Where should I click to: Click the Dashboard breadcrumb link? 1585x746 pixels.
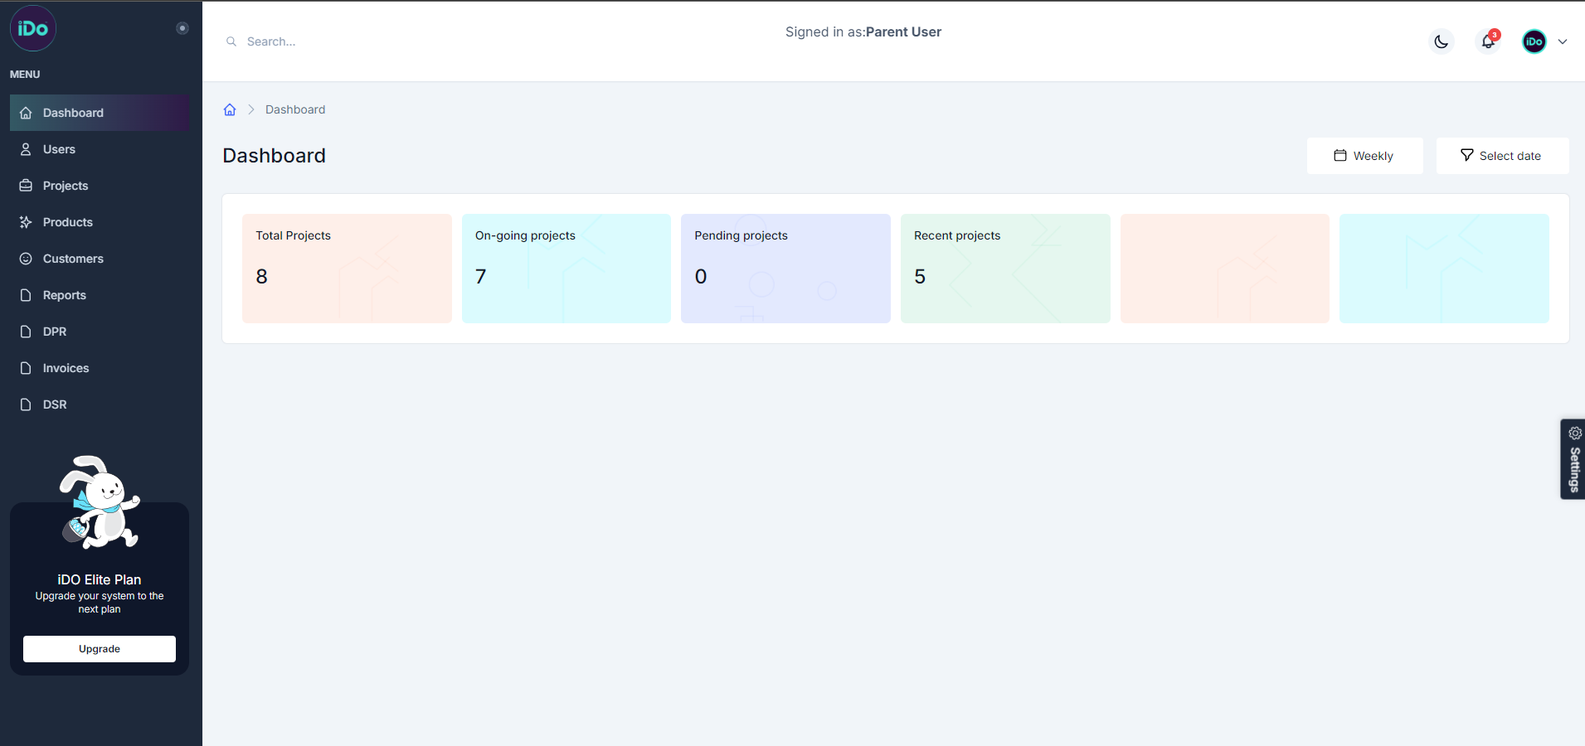(x=295, y=109)
